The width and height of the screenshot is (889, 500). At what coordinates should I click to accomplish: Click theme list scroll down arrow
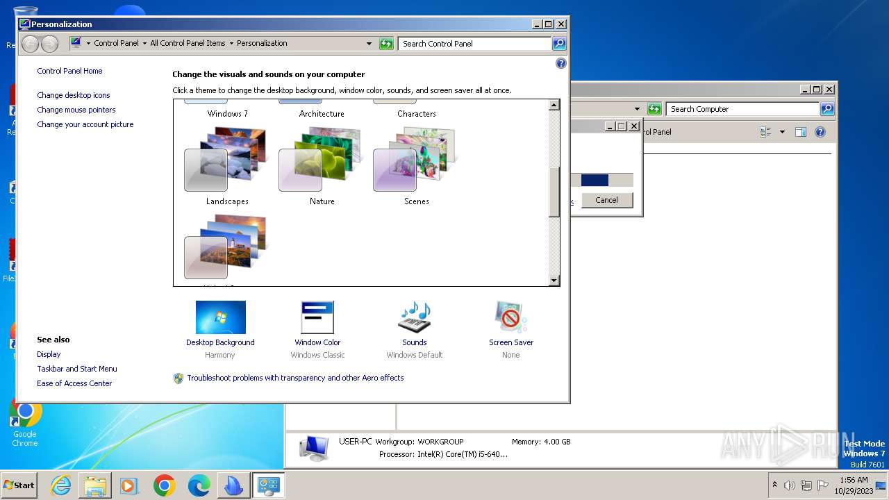(554, 281)
